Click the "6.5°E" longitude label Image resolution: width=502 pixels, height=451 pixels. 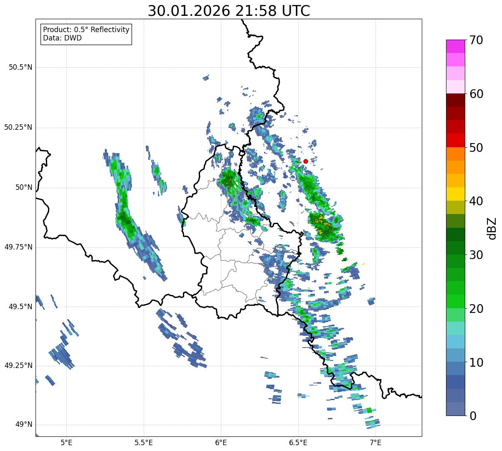click(298, 442)
